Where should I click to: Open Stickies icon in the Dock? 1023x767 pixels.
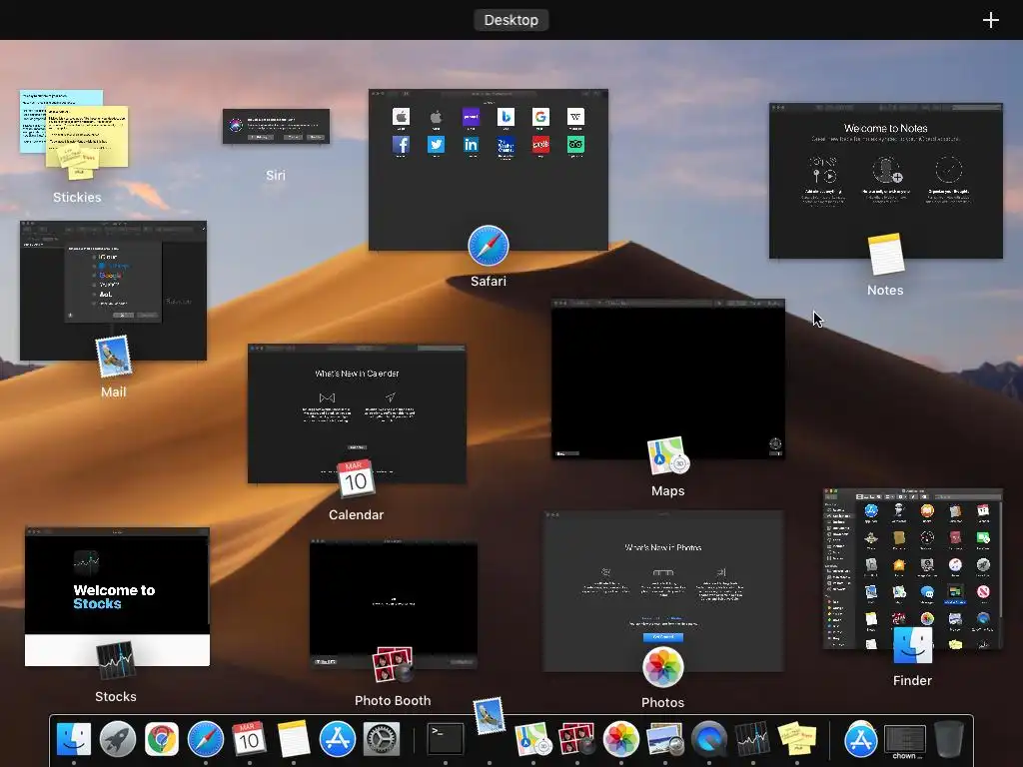(796, 739)
